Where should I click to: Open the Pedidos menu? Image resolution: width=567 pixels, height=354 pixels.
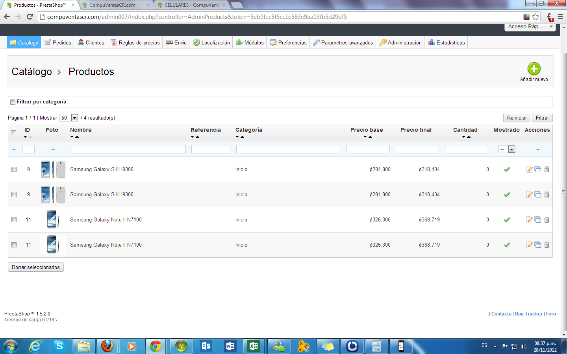pyautogui.click(x=58, y=42)
